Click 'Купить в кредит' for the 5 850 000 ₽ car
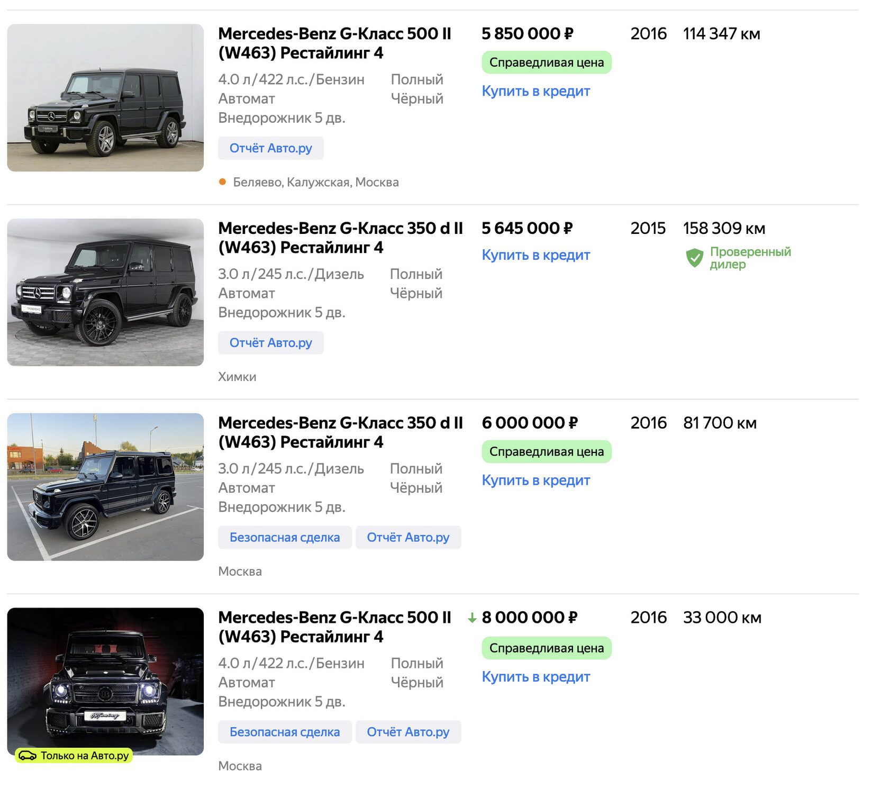This screenshot has height=788, width=889. click(x=536, y=91)
